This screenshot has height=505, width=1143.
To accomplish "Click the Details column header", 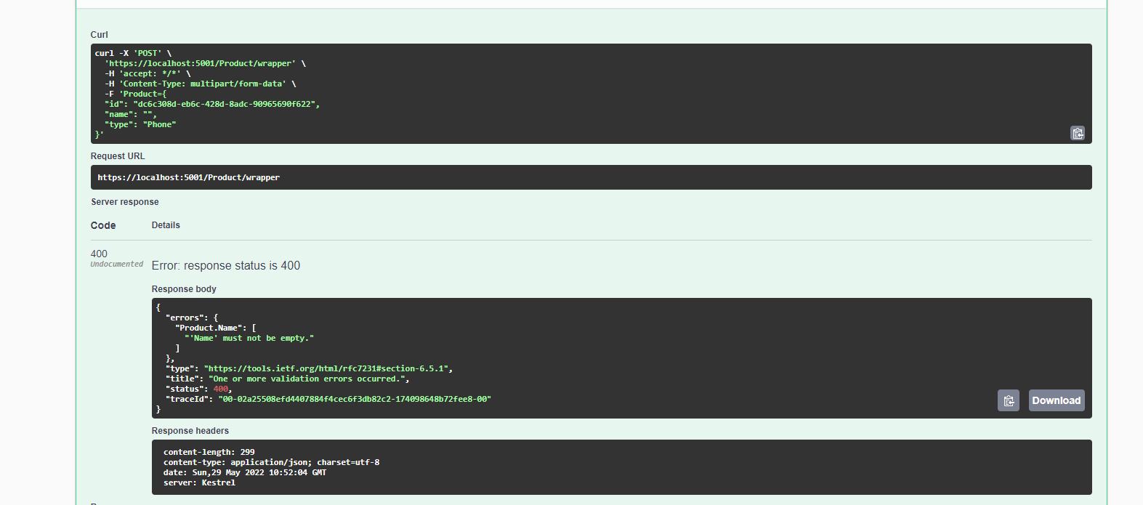I will click(166, 225).
